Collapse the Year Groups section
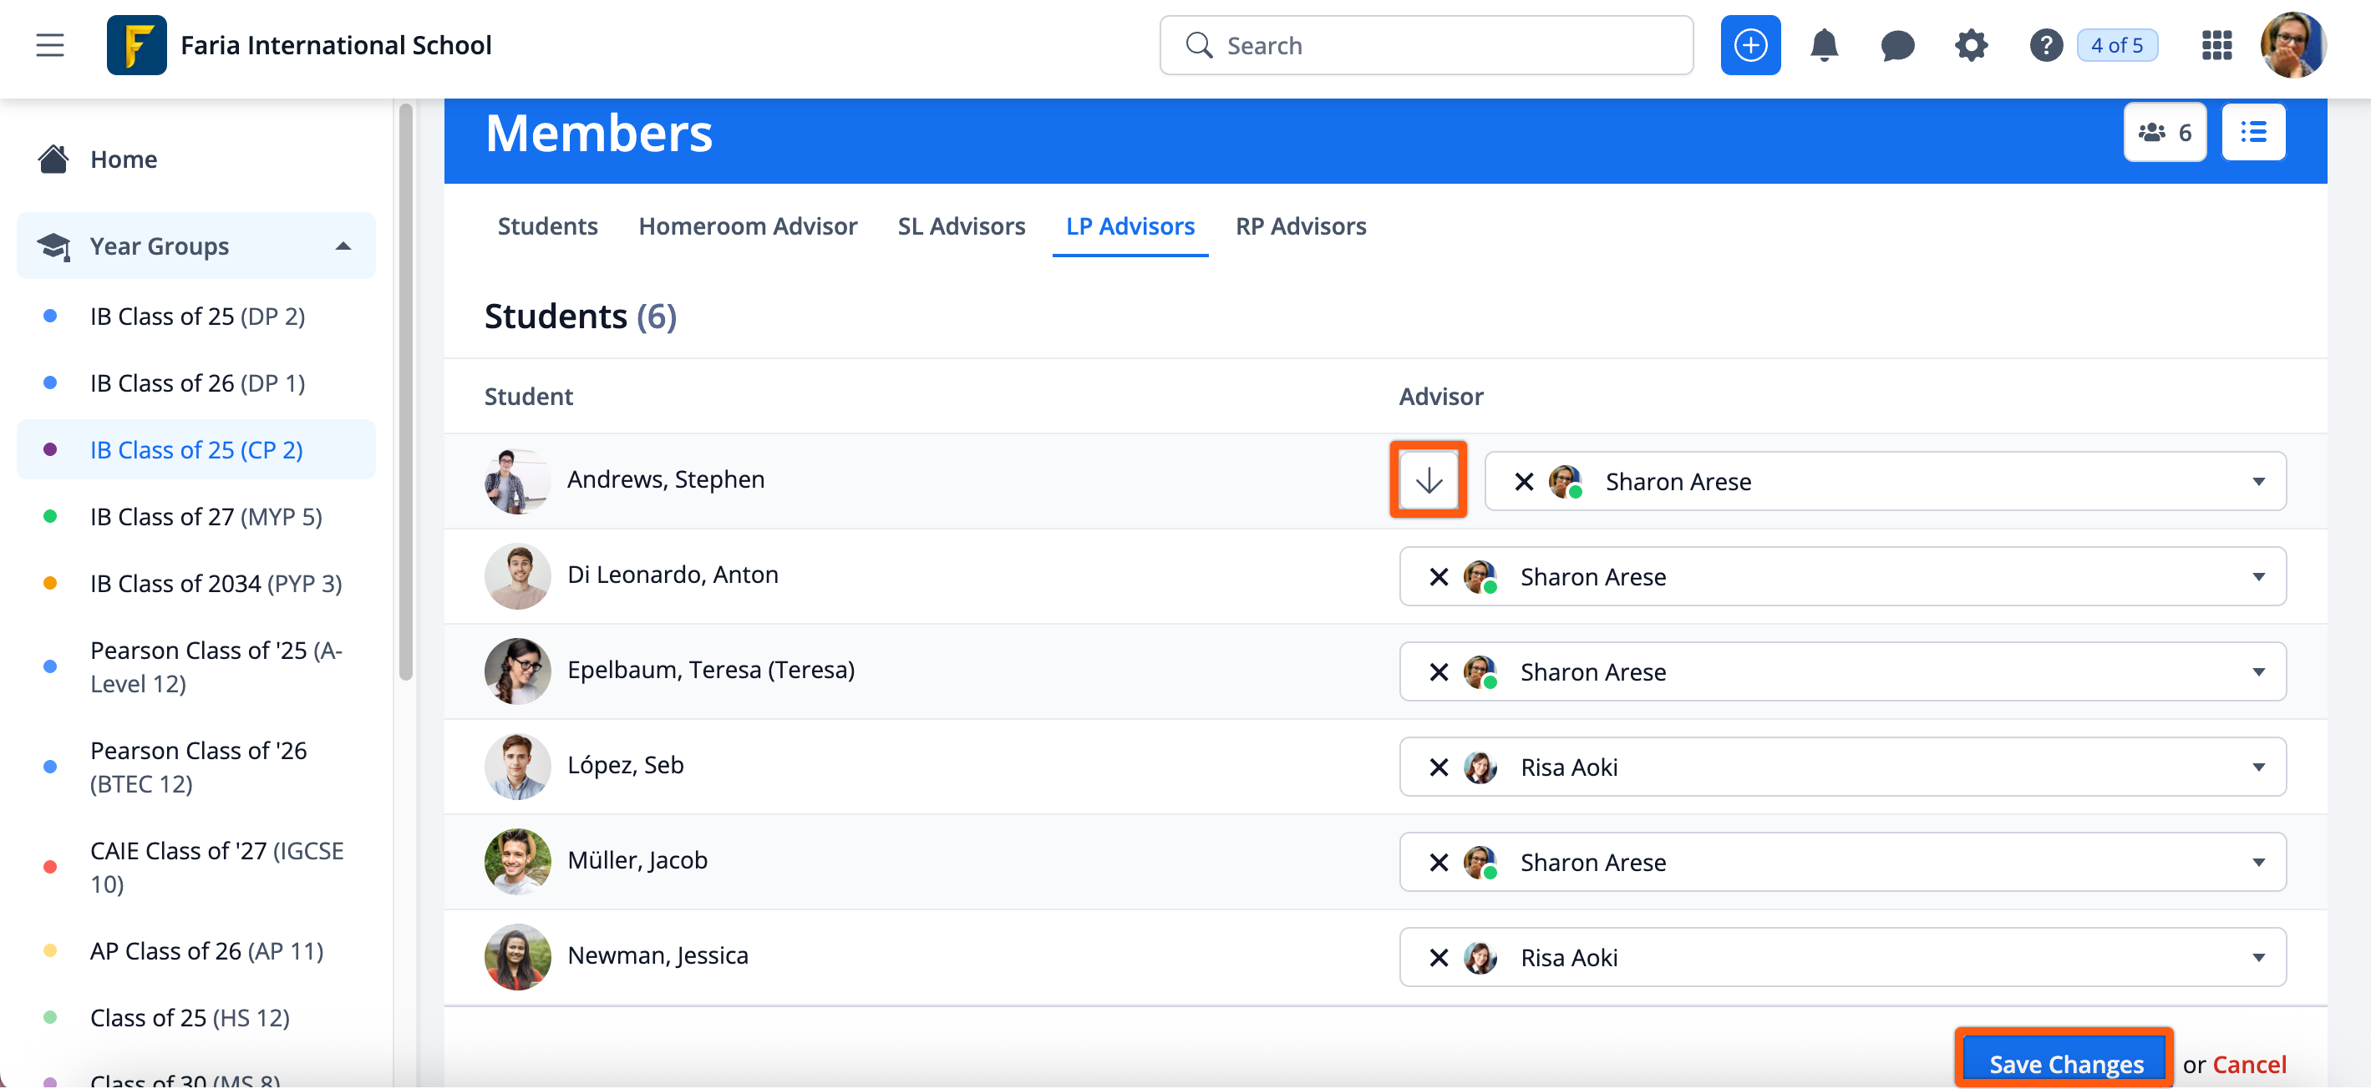 click(343, 246)
